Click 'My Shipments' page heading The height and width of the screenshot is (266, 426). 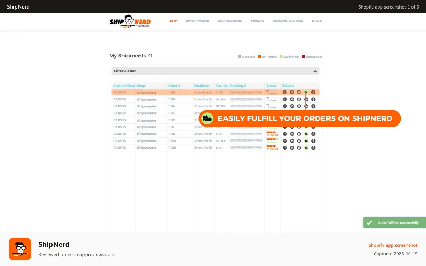[x=128, y=56]
